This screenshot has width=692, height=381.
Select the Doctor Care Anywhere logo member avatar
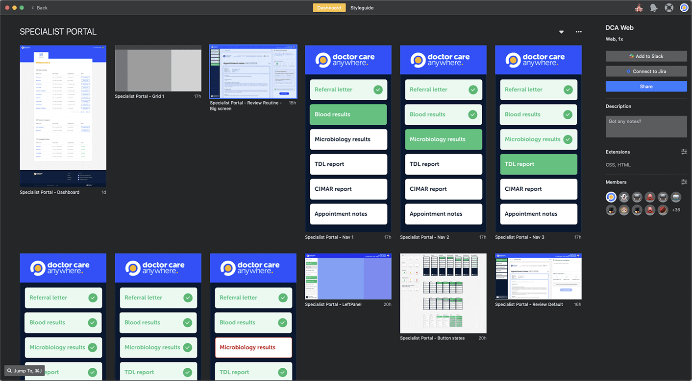click(611, 197)
